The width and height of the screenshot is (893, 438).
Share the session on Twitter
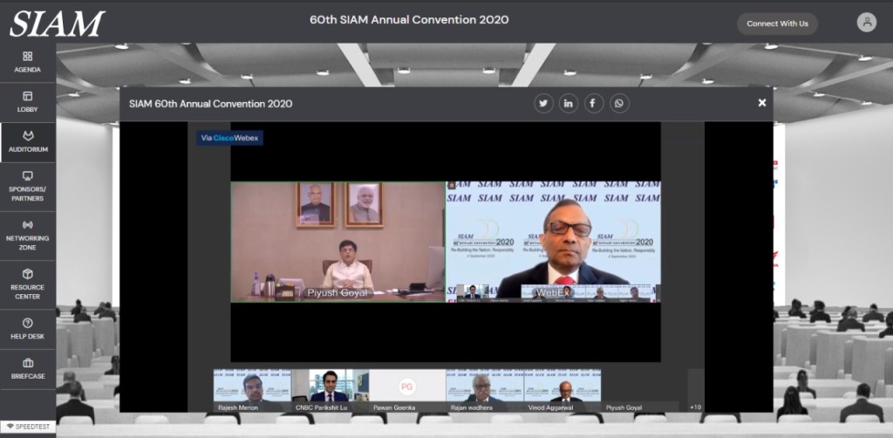click(543, 103)
